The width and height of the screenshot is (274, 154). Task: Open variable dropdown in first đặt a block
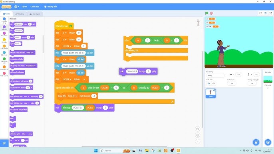pyautogui.click(x=64, y=33)
